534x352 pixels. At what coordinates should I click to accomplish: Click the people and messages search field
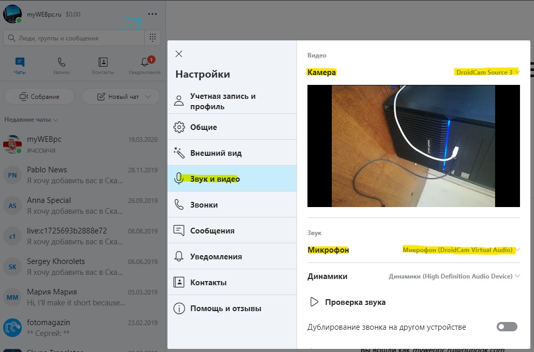73,38
